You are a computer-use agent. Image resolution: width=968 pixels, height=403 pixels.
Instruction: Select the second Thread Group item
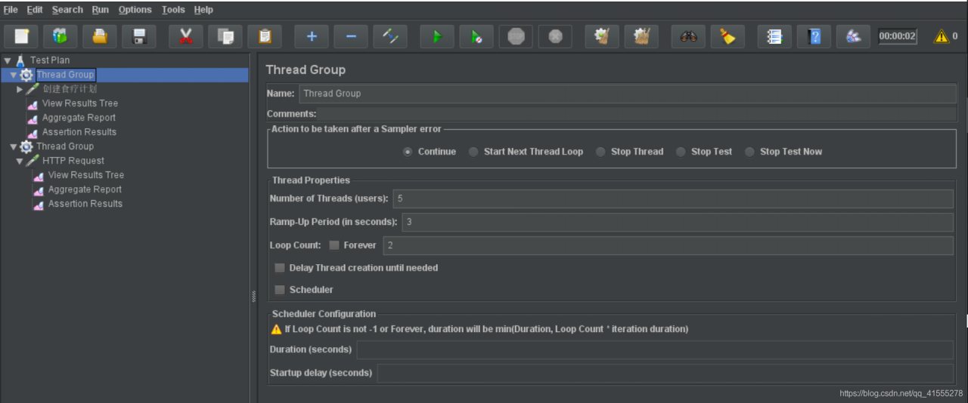(x=65, y=146)
